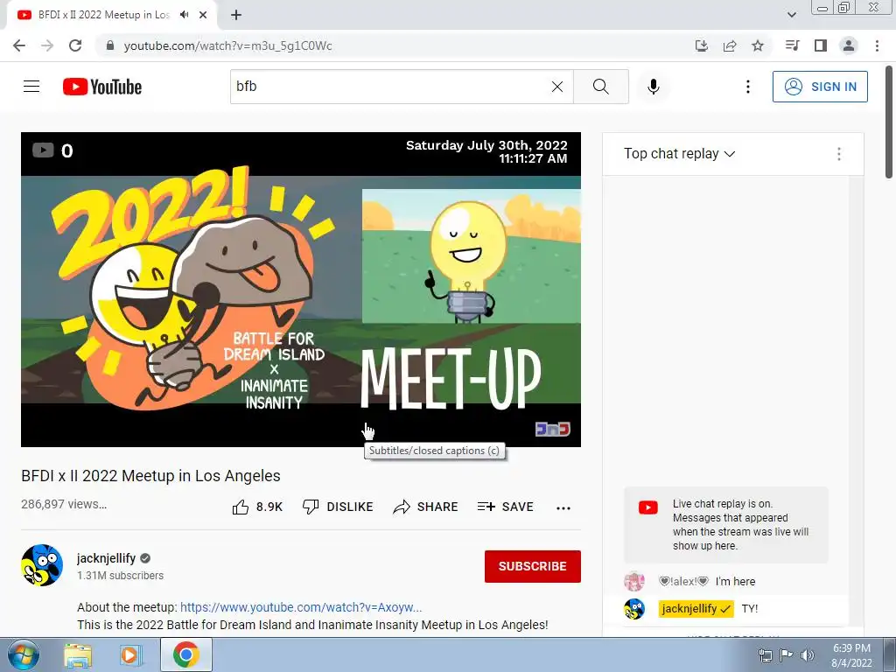Open a new tab with the plus button

(236, 15)
